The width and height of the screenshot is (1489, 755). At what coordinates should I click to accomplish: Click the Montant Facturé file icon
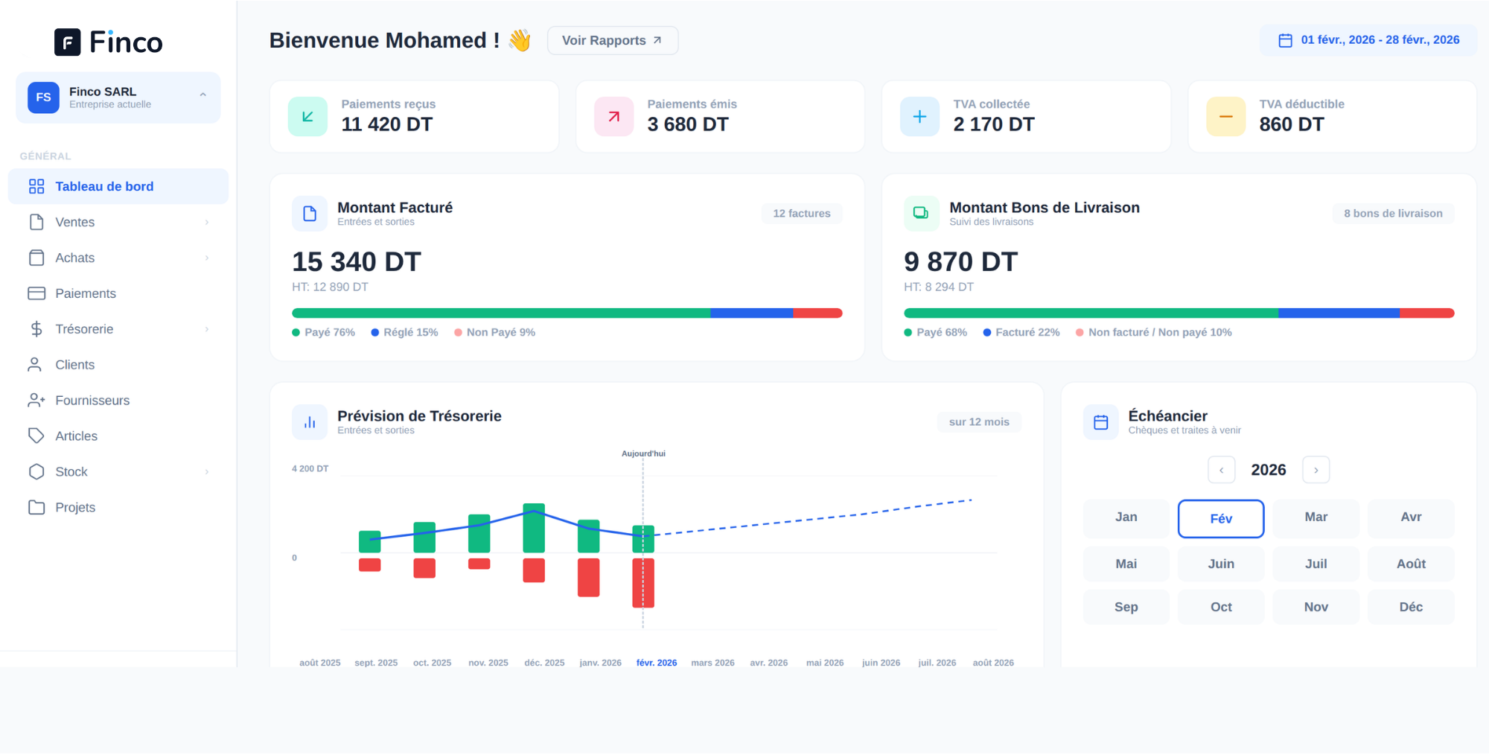[310, 214]
